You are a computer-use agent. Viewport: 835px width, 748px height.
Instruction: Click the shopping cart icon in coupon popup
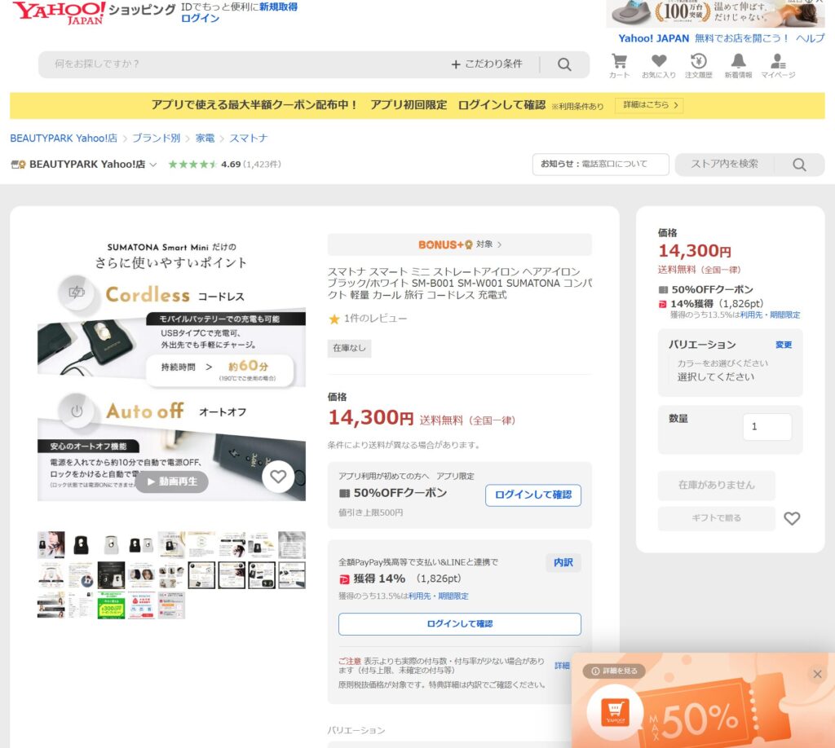[x=615, y=712]
